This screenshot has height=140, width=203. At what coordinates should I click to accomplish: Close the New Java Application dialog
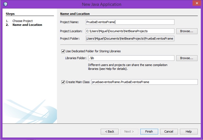point(196,3)
